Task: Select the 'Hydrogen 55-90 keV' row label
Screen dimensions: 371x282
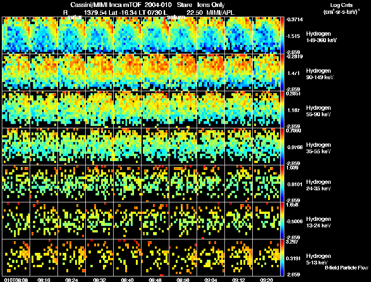Action: (318, 111)
